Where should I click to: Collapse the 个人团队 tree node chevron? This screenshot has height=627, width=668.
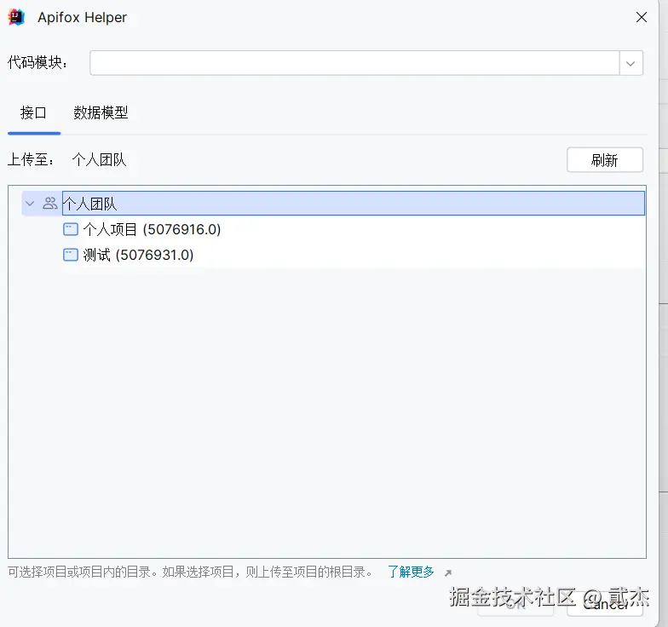(30, 204)
